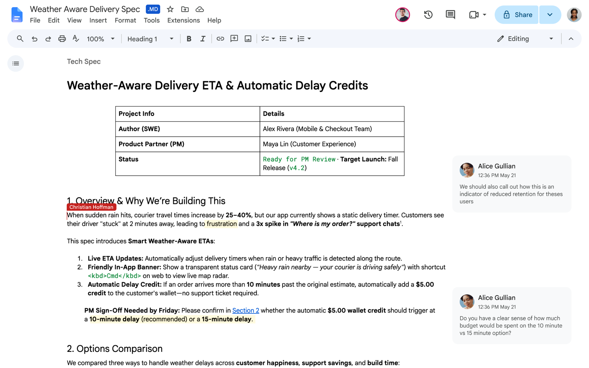The height and width of the screenshot is (368, 589).
Task: Open the checklist options arrow
Action: click(x=273, y=39)
